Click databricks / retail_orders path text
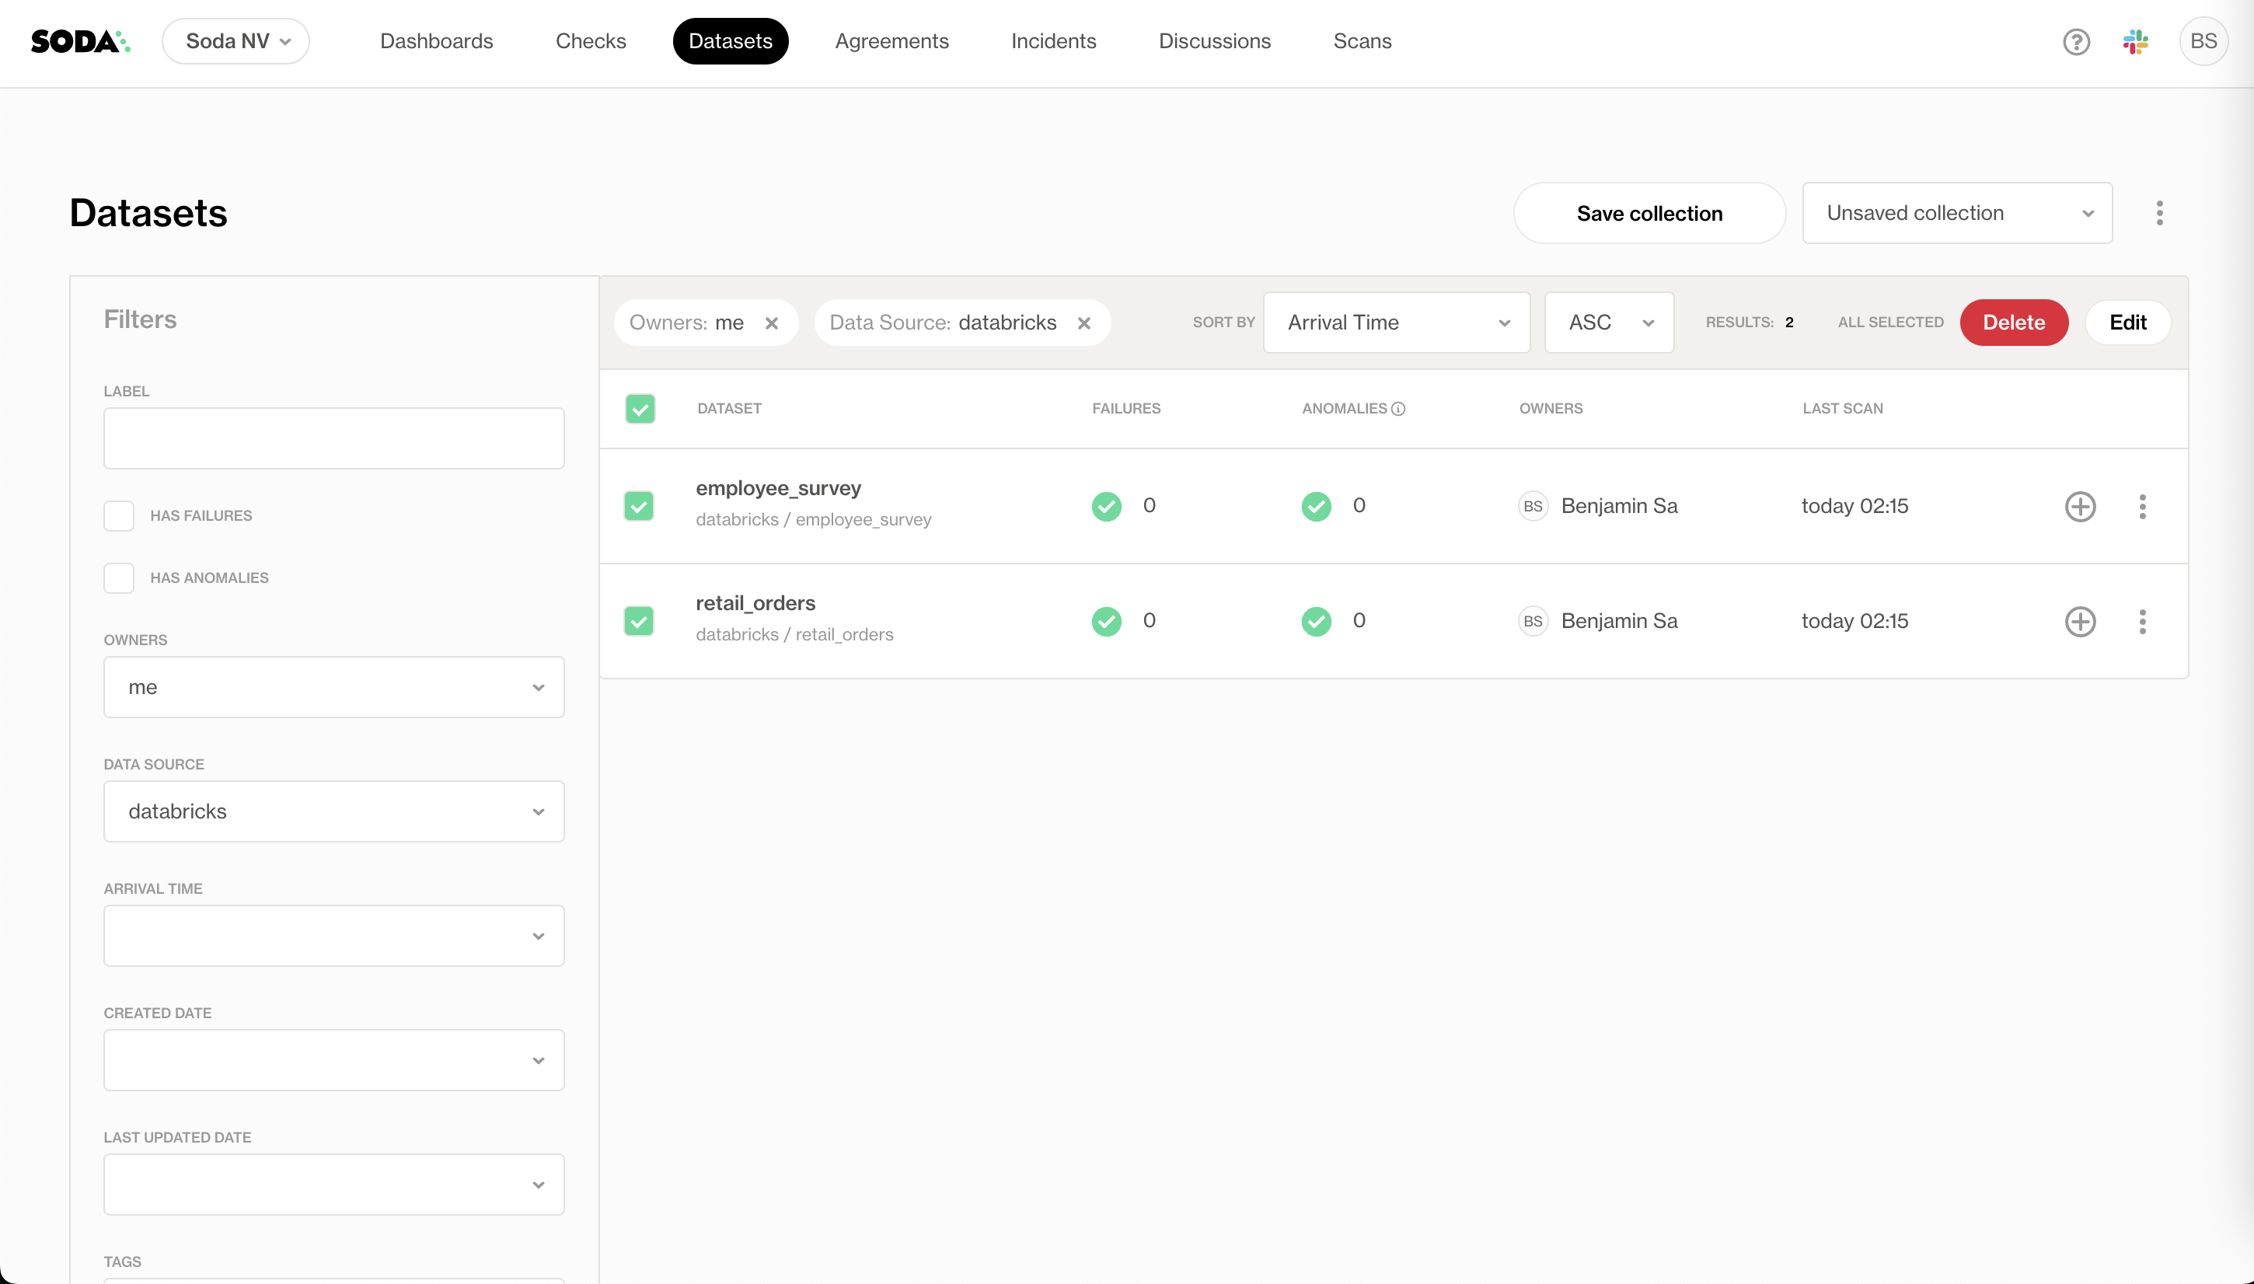 pos(794,635)
